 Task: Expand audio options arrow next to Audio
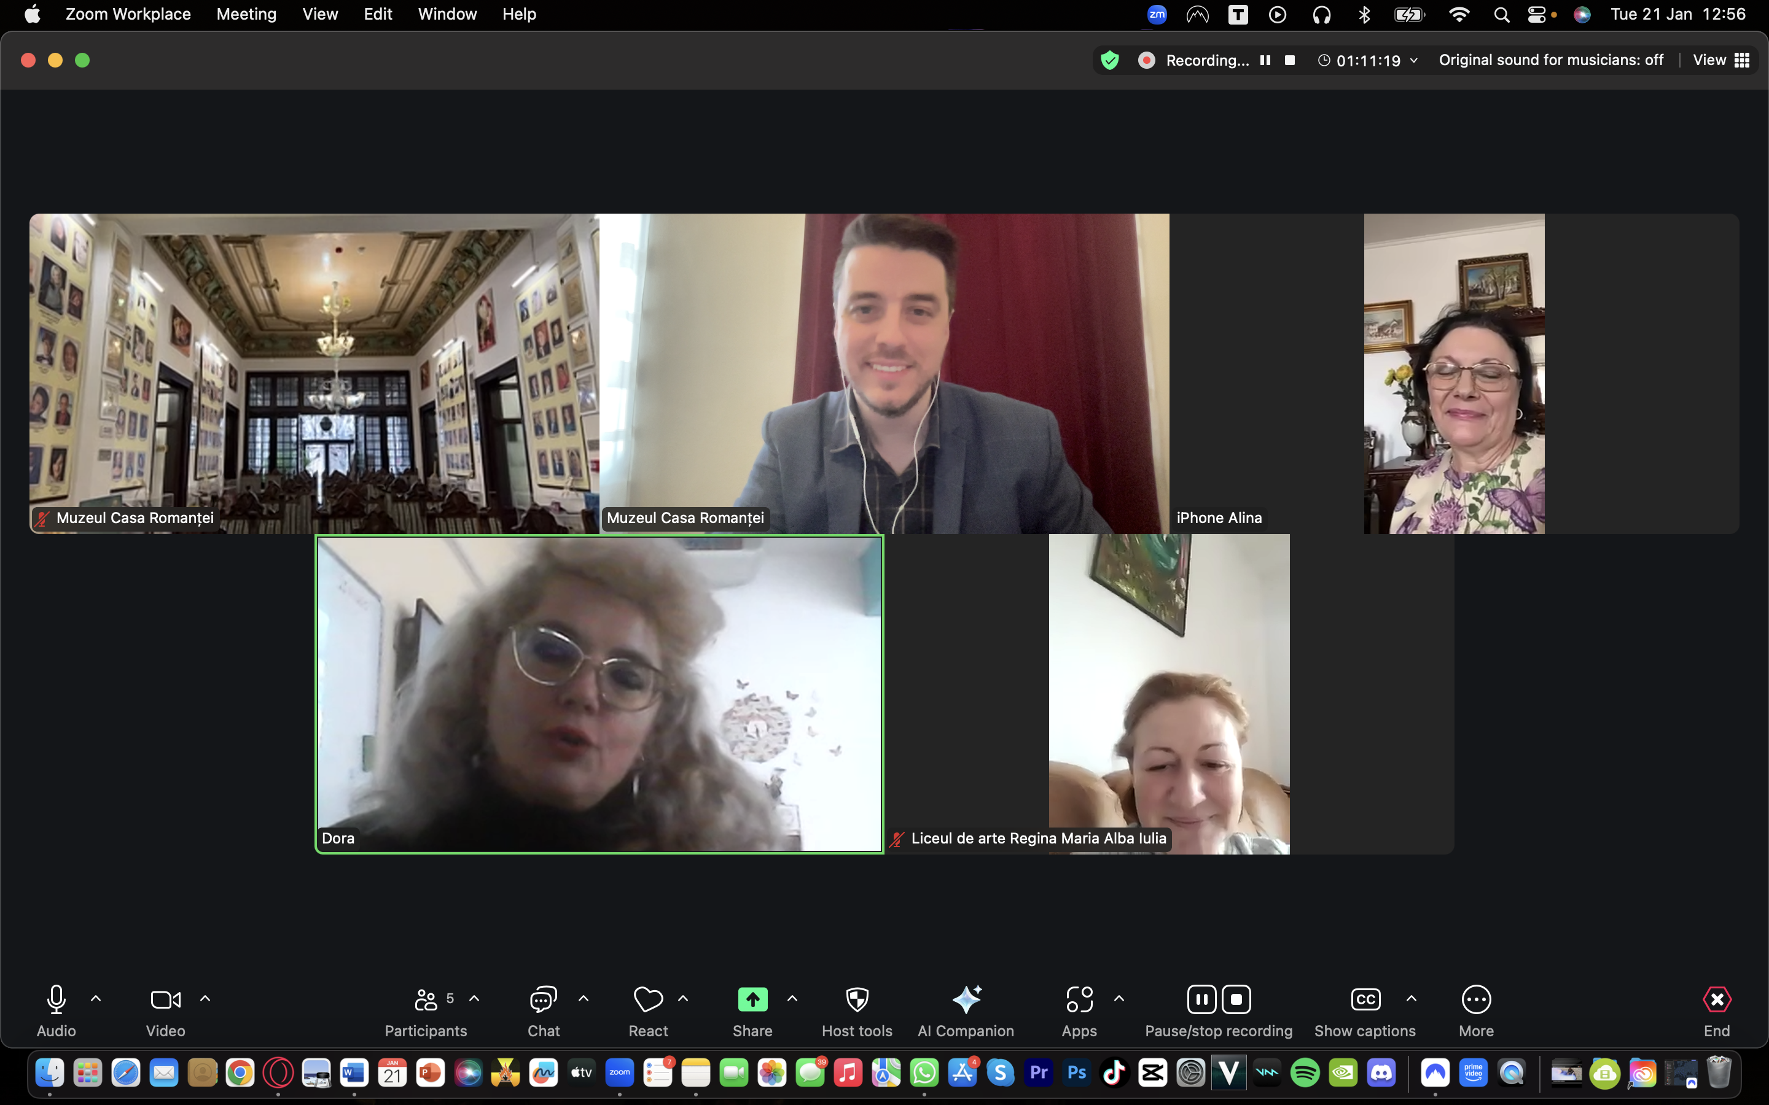pyautogui.click(x=96, y=998)
